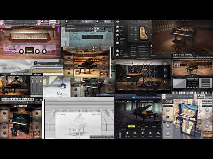213x159 pixels.
Task: Click the close X icon above Una Corda piano
Action: (x=35, y=63)
